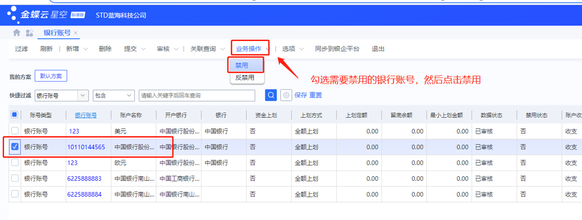Click the 最小上划金额 column header
Image resolution: width=582 pixels, height=220 pixels.
coord(447,115)
